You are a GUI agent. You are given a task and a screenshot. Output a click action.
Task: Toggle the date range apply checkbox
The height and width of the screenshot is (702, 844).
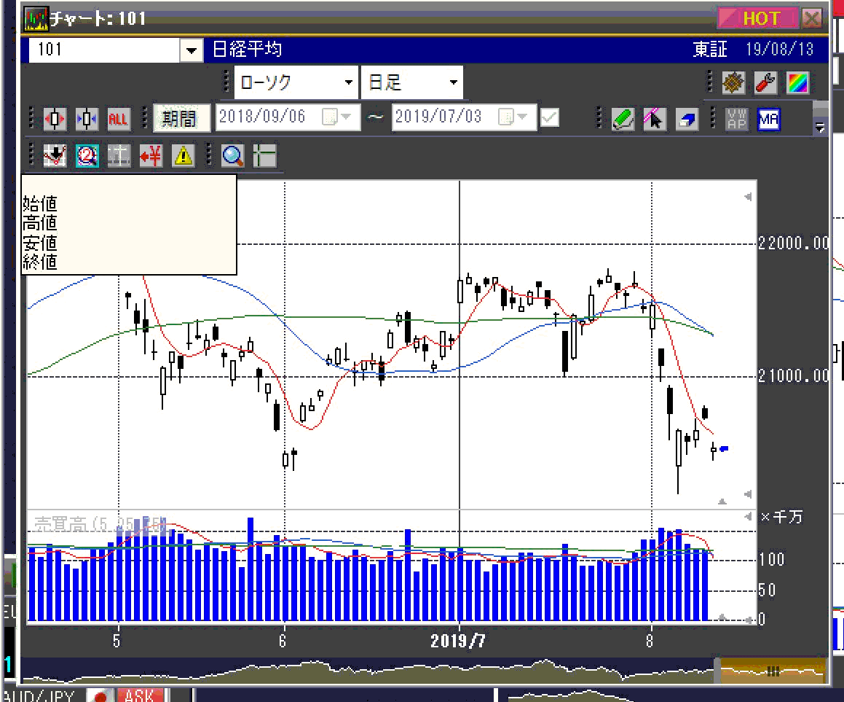pos(550,117)
